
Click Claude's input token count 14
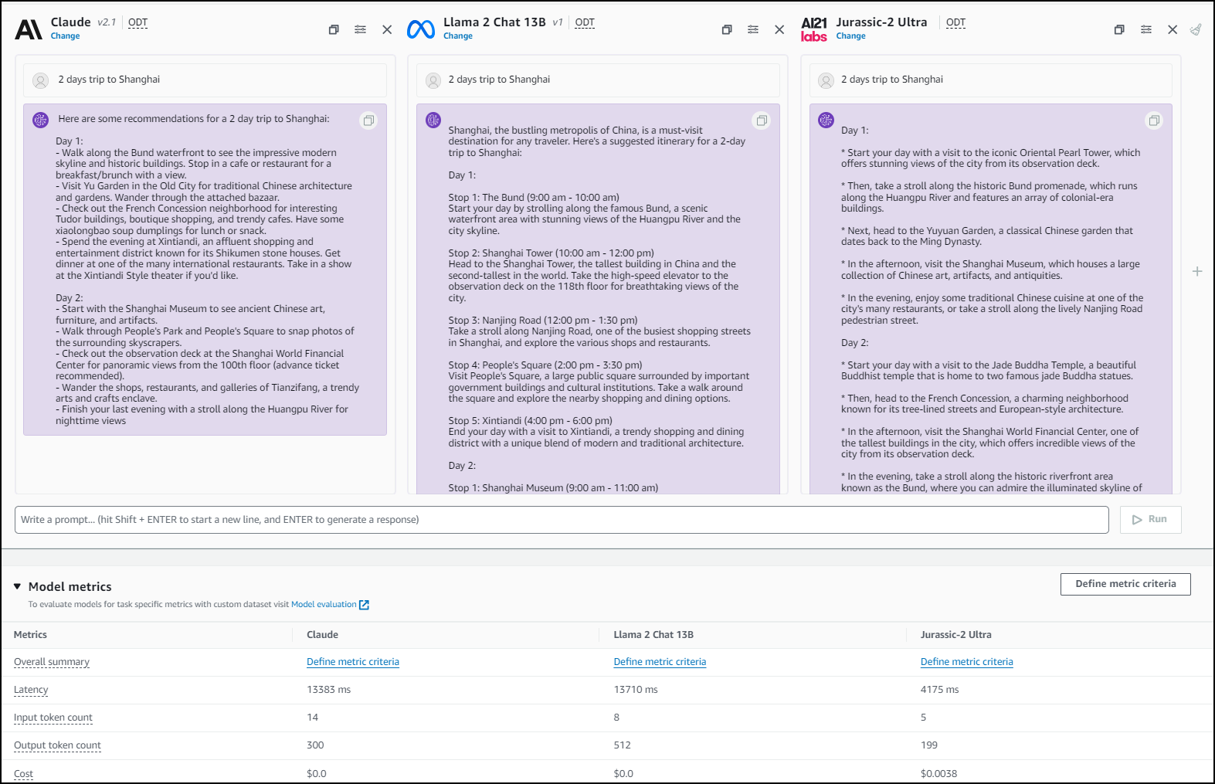pos(312,718)
